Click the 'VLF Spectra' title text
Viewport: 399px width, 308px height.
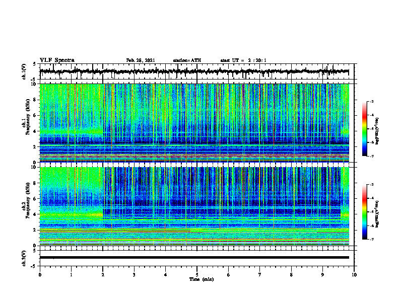(57, 60)
